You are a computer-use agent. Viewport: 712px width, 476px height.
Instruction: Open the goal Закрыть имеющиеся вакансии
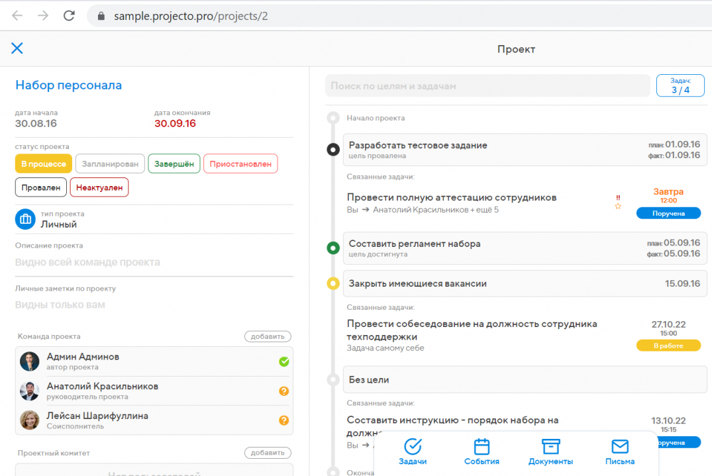(525, 283)
